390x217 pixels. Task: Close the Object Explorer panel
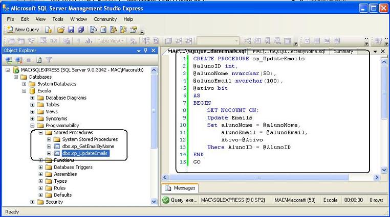click(154, 51)
